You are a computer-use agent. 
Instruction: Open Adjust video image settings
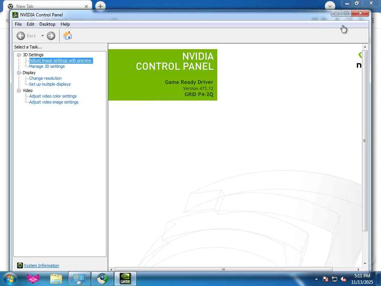click(54, 102)
